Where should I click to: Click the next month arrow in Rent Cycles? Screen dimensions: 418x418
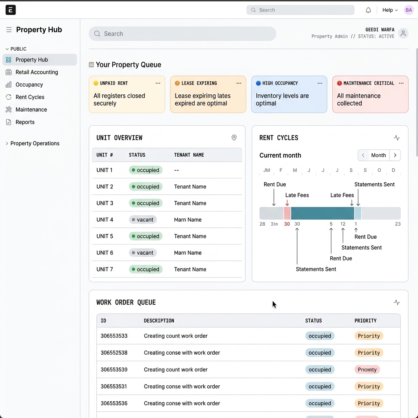coord(395,155)
